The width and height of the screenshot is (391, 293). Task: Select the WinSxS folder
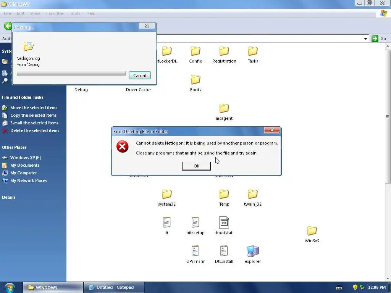(312, 235)
